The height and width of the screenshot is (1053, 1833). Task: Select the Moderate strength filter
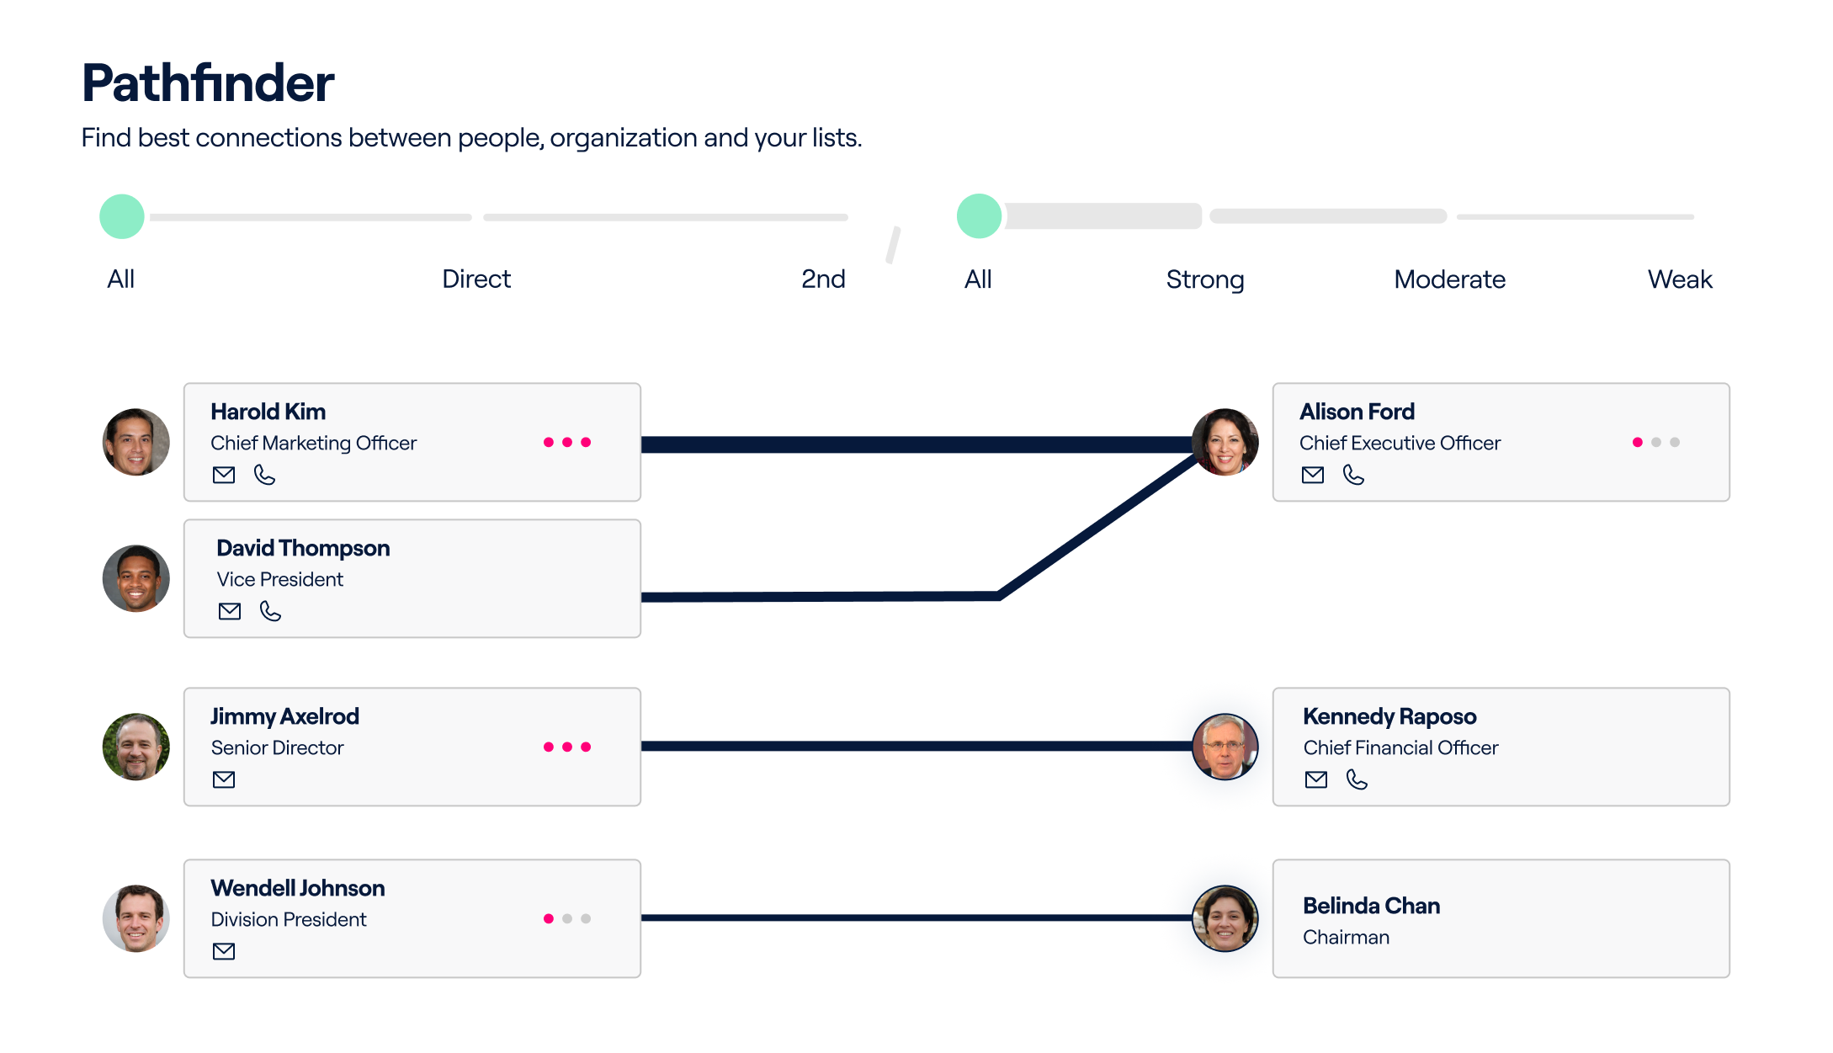(x=1449, y=279)
